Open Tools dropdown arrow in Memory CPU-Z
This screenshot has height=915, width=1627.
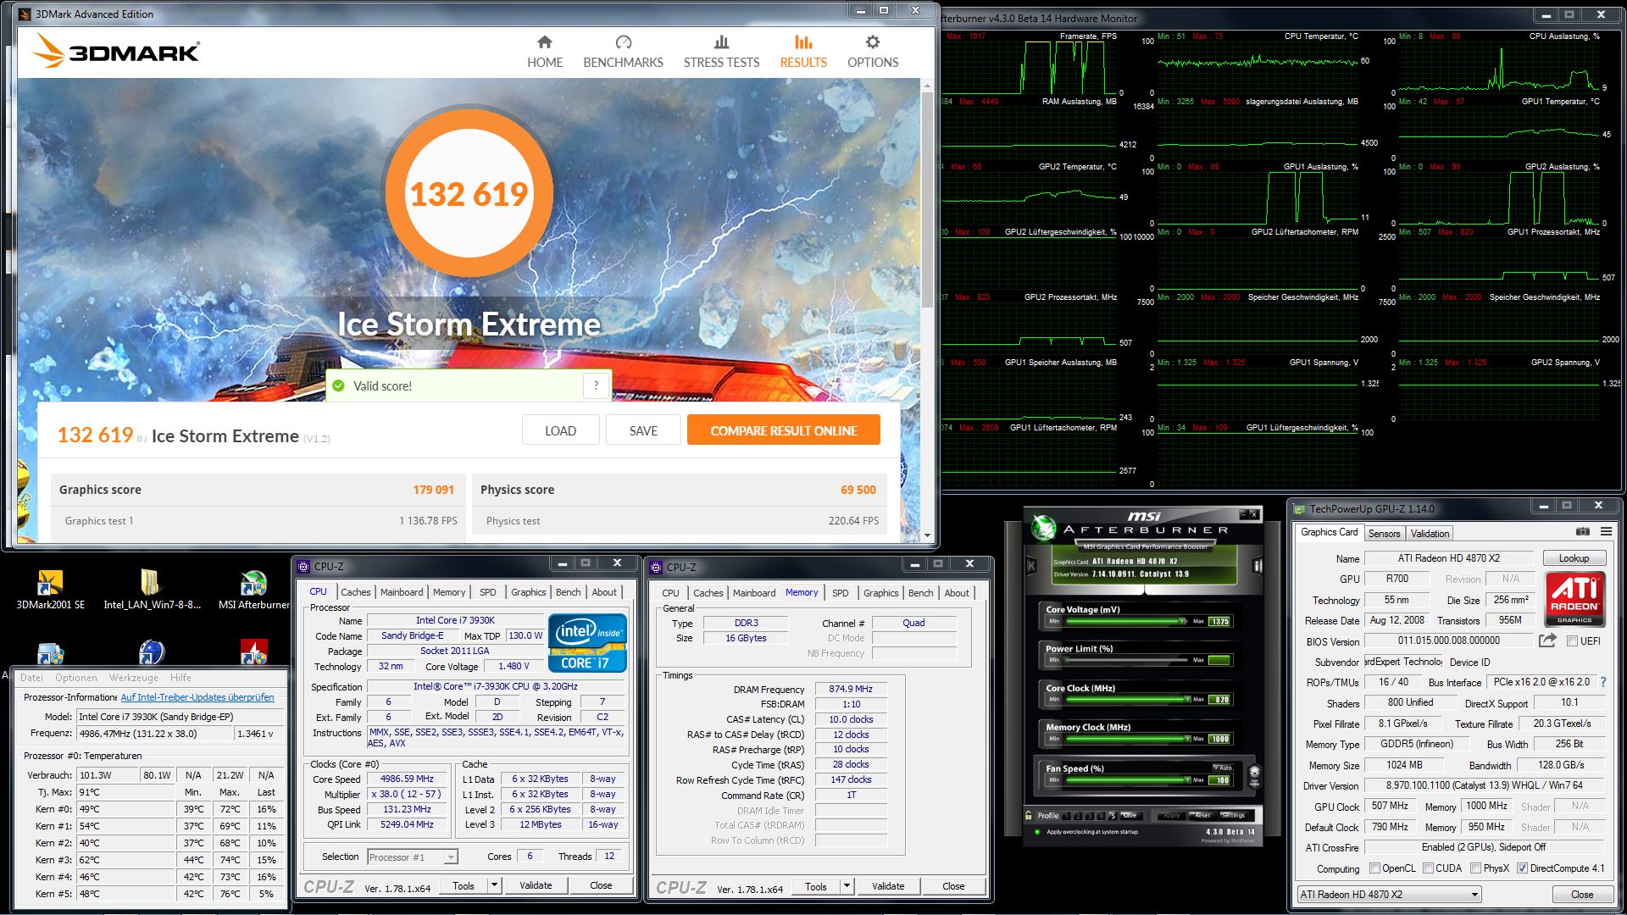[847, 886]
